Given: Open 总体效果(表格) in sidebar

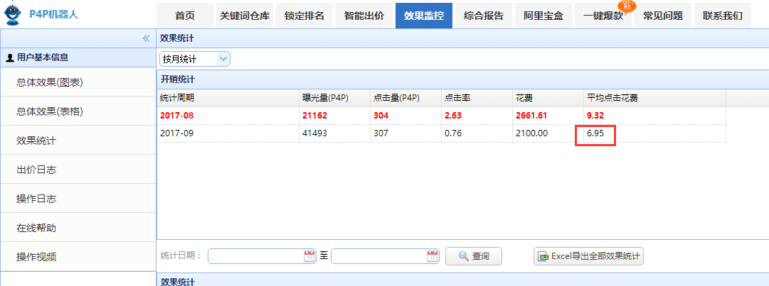Looking at the screenshot, I should point(78,111).
